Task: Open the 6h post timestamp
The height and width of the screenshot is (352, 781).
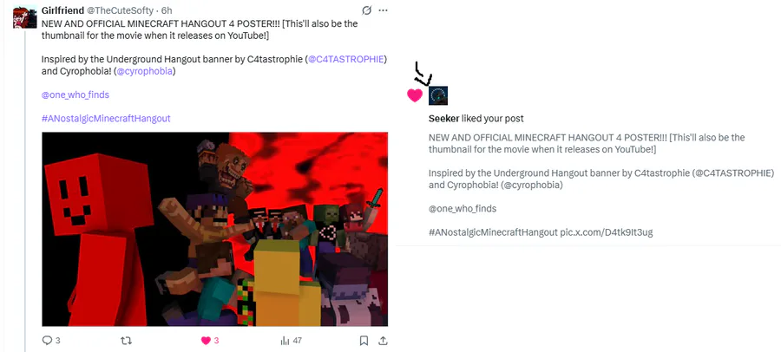Action: pos(167,10)
